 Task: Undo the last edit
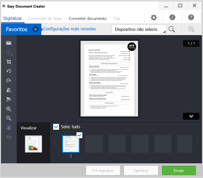point(9,137)
